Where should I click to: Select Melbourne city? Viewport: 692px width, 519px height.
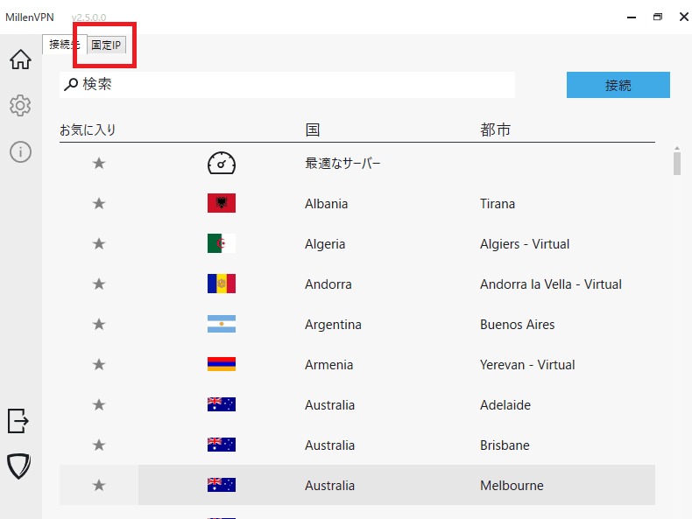[x=512, y=486]
